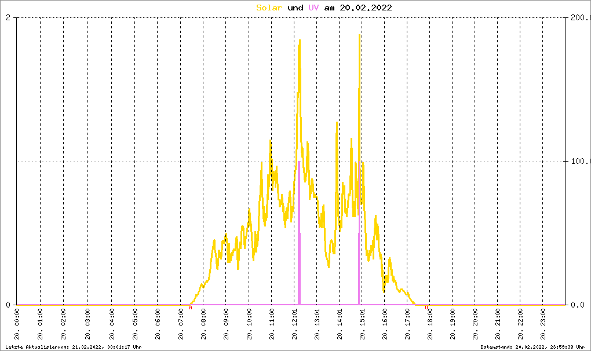
Task: Click the left axis label '2'
Action: pyautogui.click(x=8, y=18)
